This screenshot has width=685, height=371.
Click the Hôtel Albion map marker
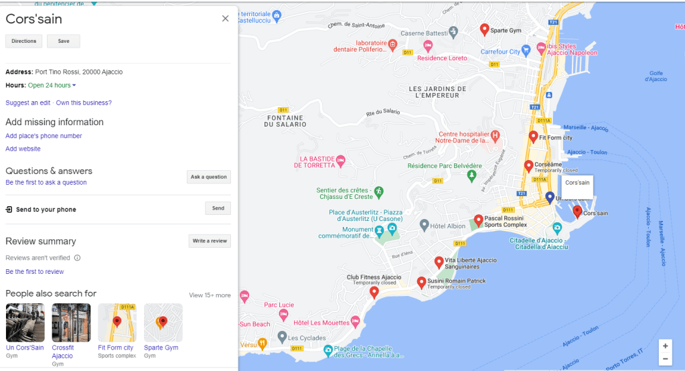[424, 224]
